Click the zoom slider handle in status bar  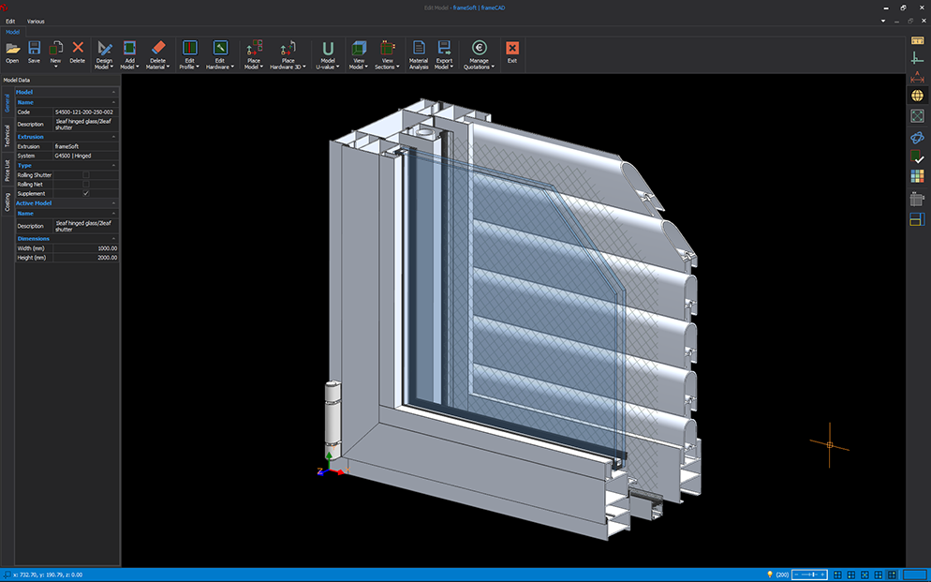[x=813, y=575]
